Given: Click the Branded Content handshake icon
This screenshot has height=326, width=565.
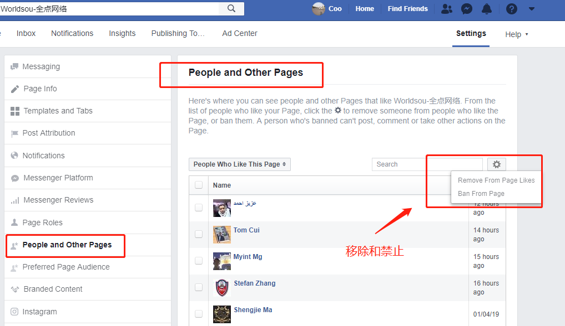Looking at the screenshot, I should tap(15, 289).
